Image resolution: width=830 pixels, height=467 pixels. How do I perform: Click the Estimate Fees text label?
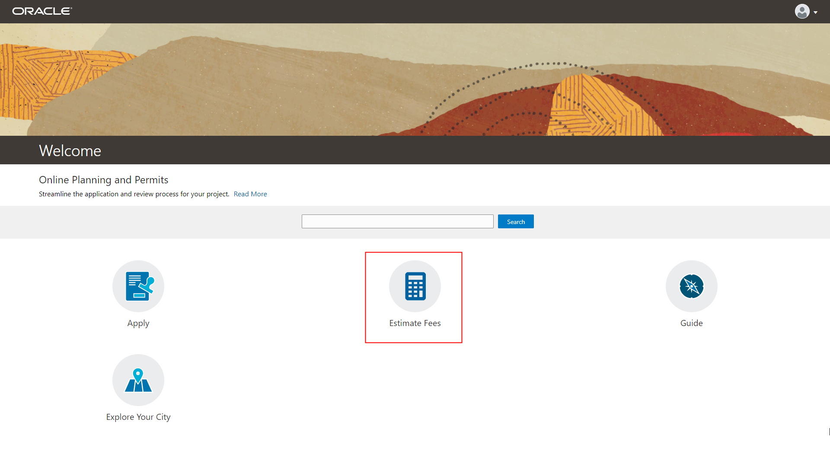415,323
